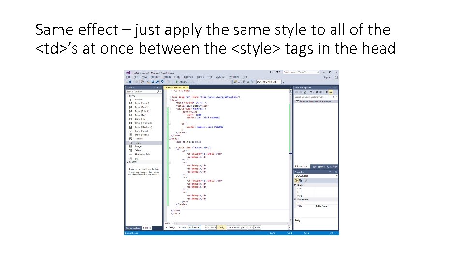Select Input (Checkbox) in Toolbox

click(x=143, y=127)
